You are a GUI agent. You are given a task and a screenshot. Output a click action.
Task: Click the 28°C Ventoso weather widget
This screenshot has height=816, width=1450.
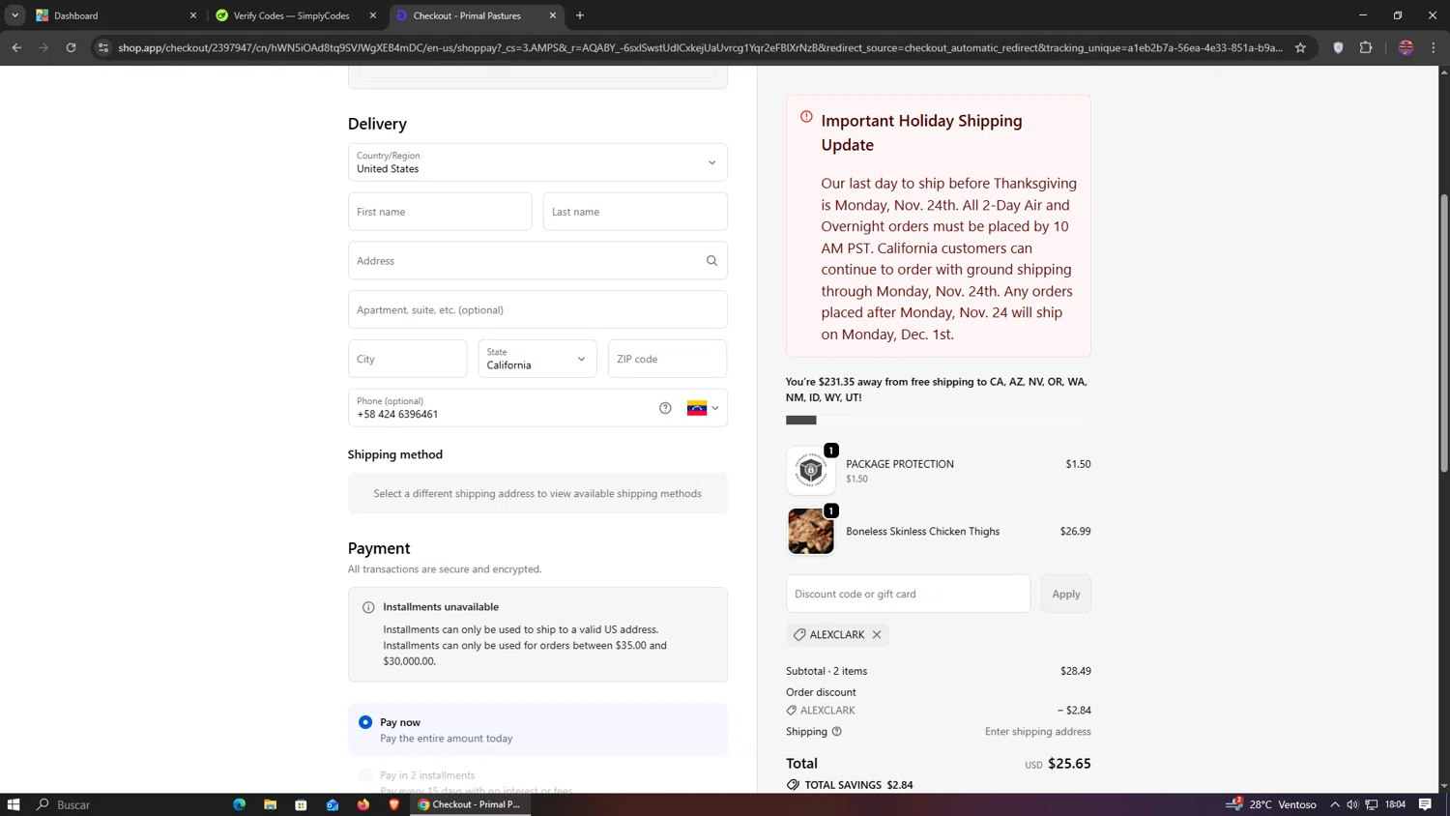coord(1272,804)
